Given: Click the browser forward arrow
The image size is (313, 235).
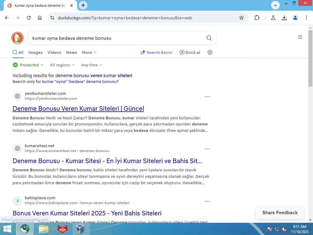Looking at the screenshot, I should (x=18, y=18).
